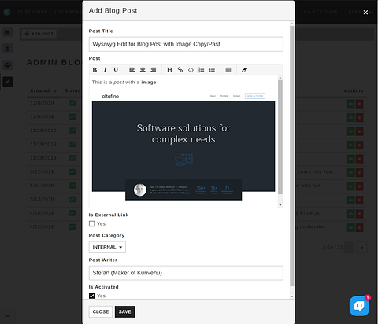
Task: Click the SAVE button
Action: point(124,311)
